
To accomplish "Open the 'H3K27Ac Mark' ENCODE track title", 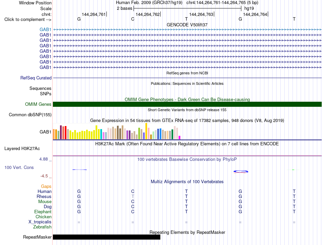I will click(x=187, y=144).
